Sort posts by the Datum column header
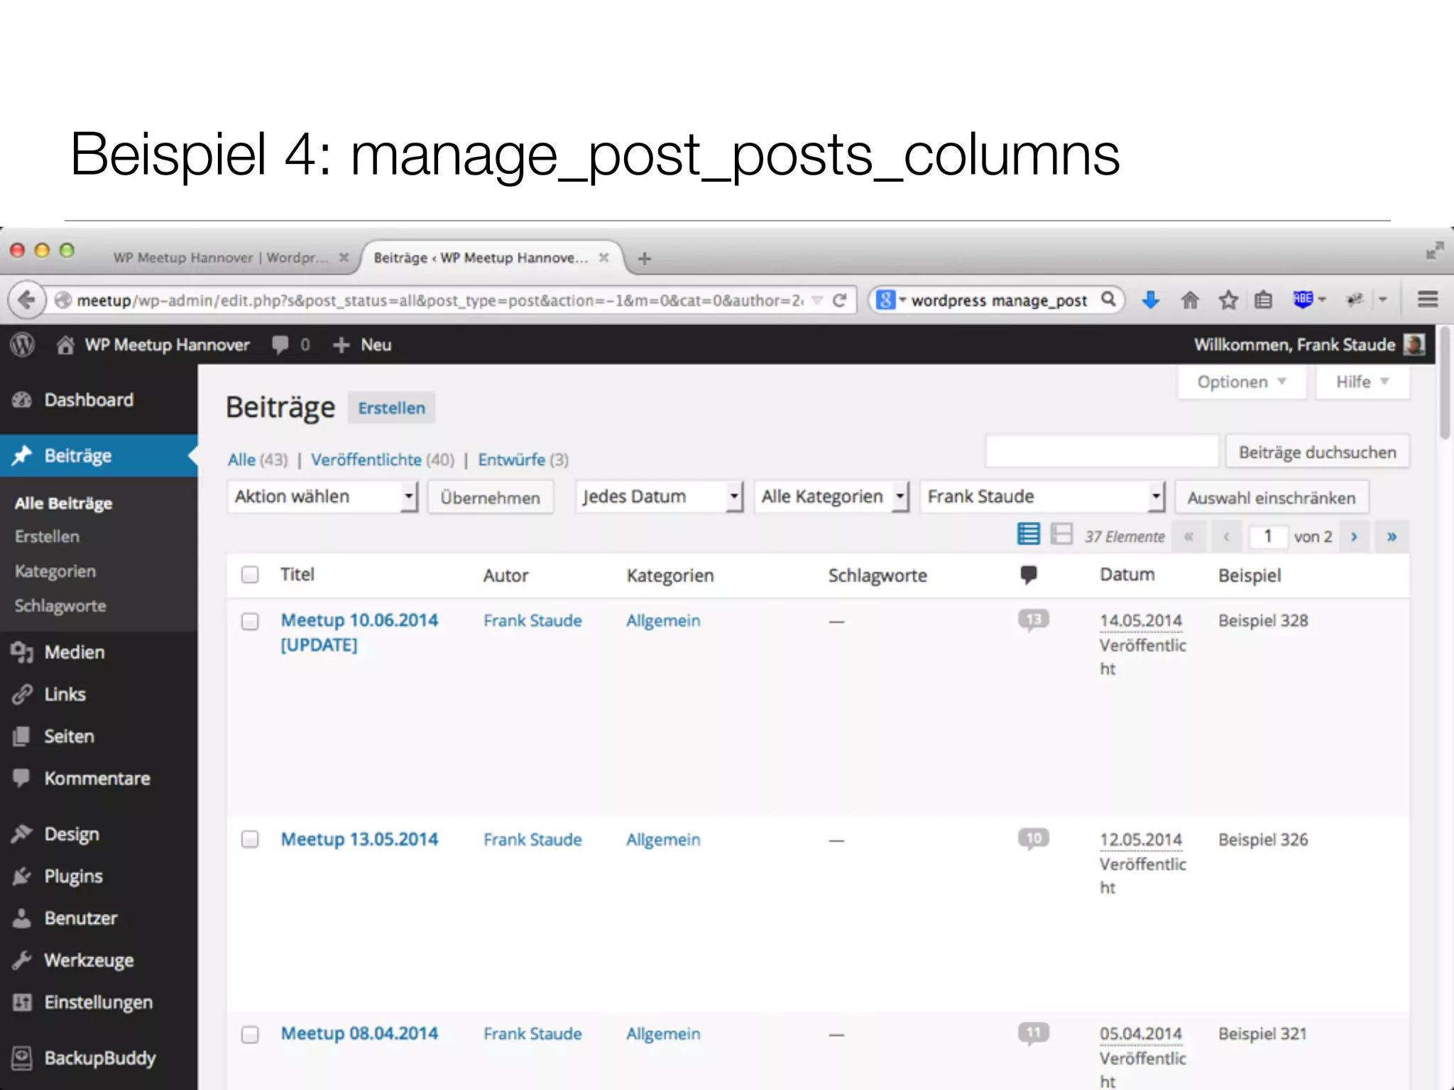Screen dimensions: 1454x1090 click(1127, 574)
